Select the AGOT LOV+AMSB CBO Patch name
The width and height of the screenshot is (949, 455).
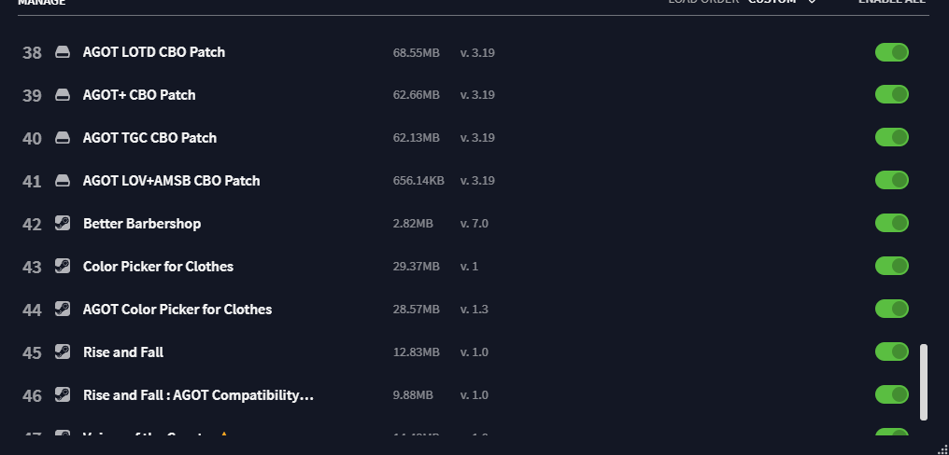171,181
